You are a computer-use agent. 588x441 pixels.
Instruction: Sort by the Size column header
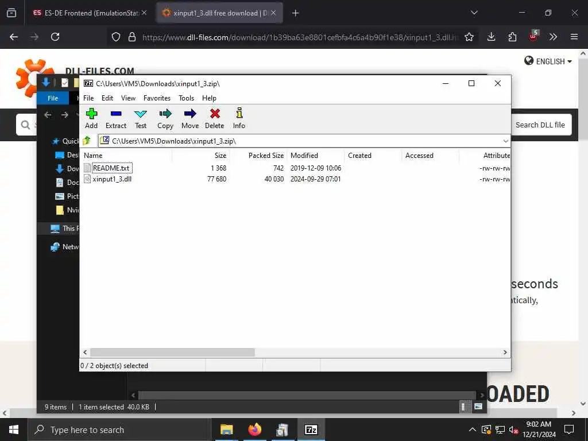[x=201, y=155]
